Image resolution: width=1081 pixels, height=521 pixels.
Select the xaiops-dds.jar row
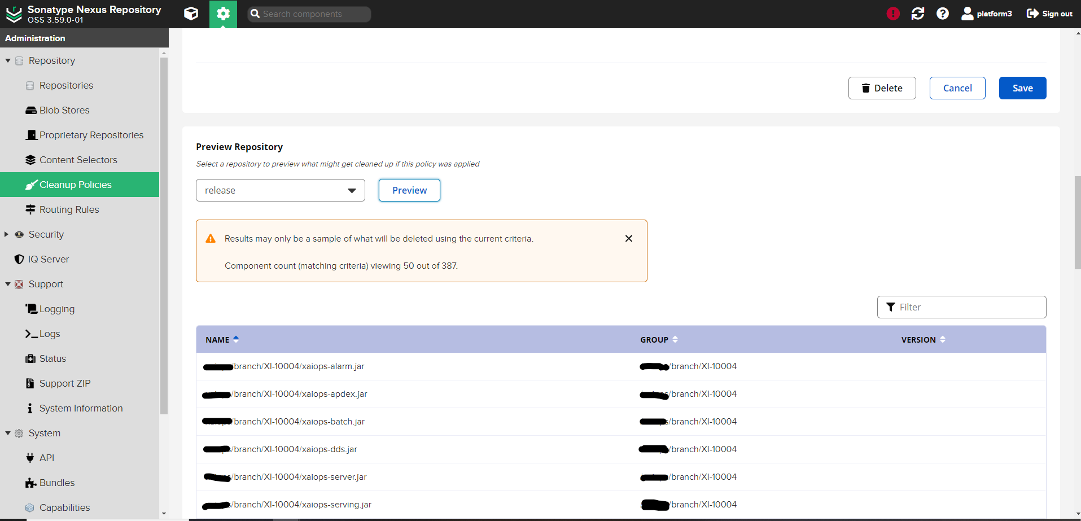(621, 449)
